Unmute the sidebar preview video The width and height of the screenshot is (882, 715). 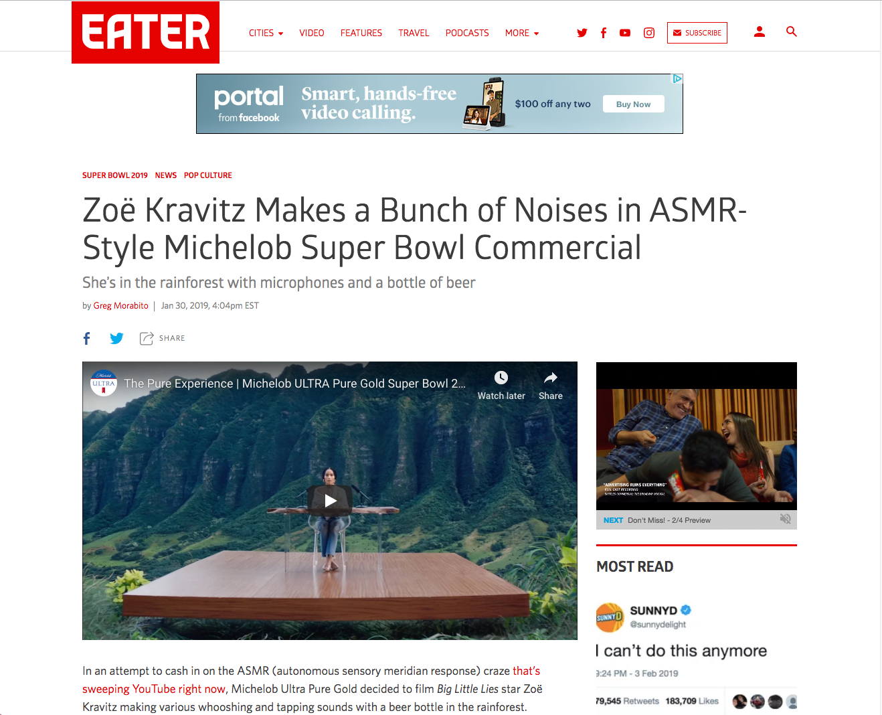(x=786, y=520)
